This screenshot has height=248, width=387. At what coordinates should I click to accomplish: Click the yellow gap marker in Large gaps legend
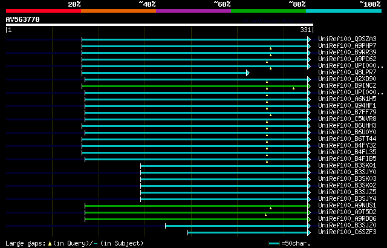point(50,244)
